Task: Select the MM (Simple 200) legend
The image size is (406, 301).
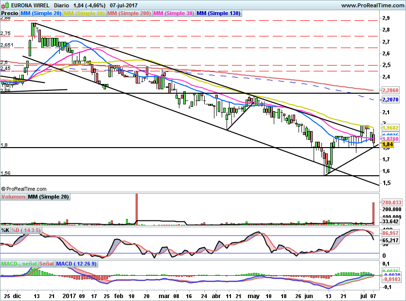Action: tap(129, 13)
